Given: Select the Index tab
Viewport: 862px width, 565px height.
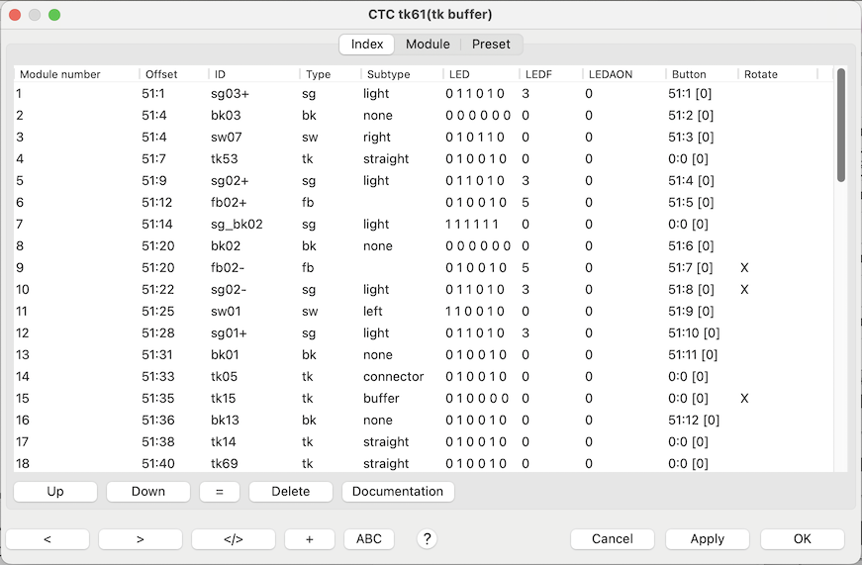Looking at the screenshot, I should click(x=367, y=45).
